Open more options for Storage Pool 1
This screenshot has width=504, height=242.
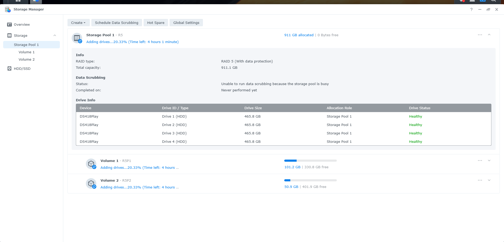480,35
